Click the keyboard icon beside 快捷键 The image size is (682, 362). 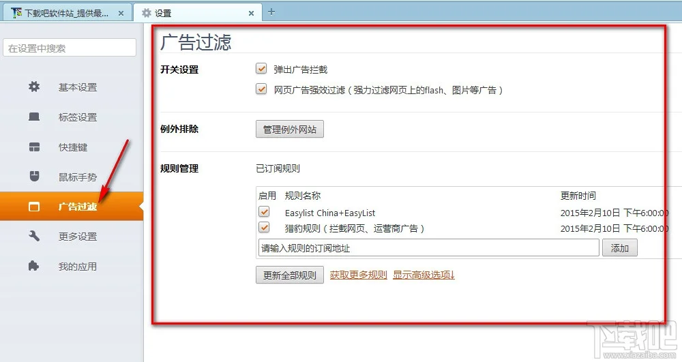point(34,147)
